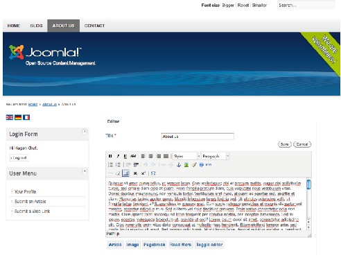Save the article with Save button
Viewport: 341px width, 260px height.
coord(285,144)
